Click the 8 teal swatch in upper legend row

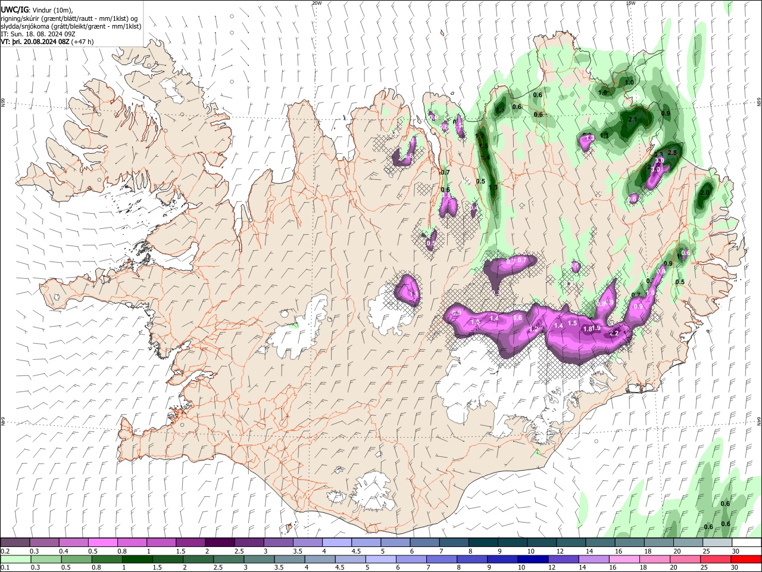click(x=483, y=542)
